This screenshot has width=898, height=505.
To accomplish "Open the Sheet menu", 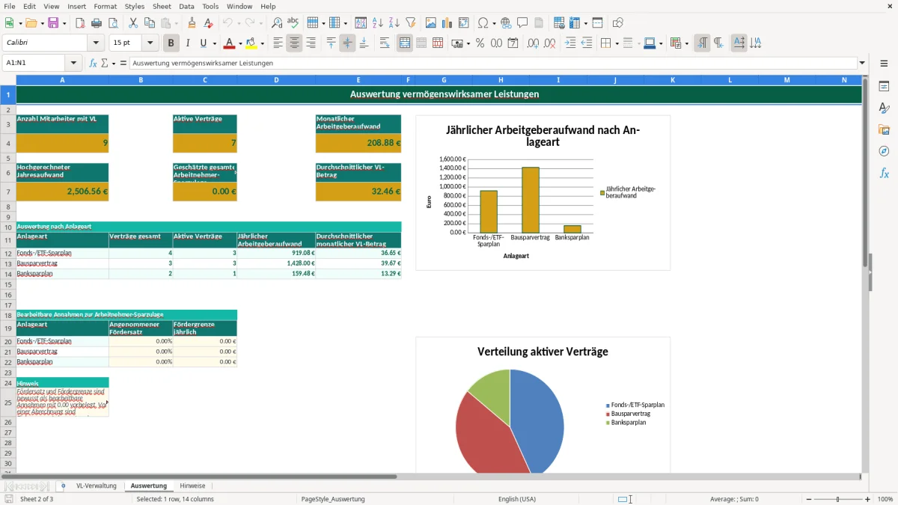I will click(x=162, y=6).
